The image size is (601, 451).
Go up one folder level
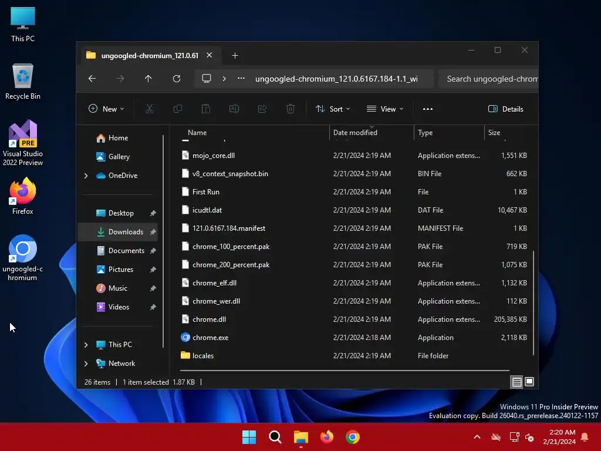[148, 79]
